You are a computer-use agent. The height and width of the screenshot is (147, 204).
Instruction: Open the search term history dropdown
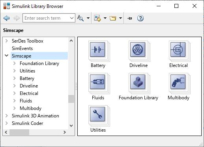coord(72,18)
